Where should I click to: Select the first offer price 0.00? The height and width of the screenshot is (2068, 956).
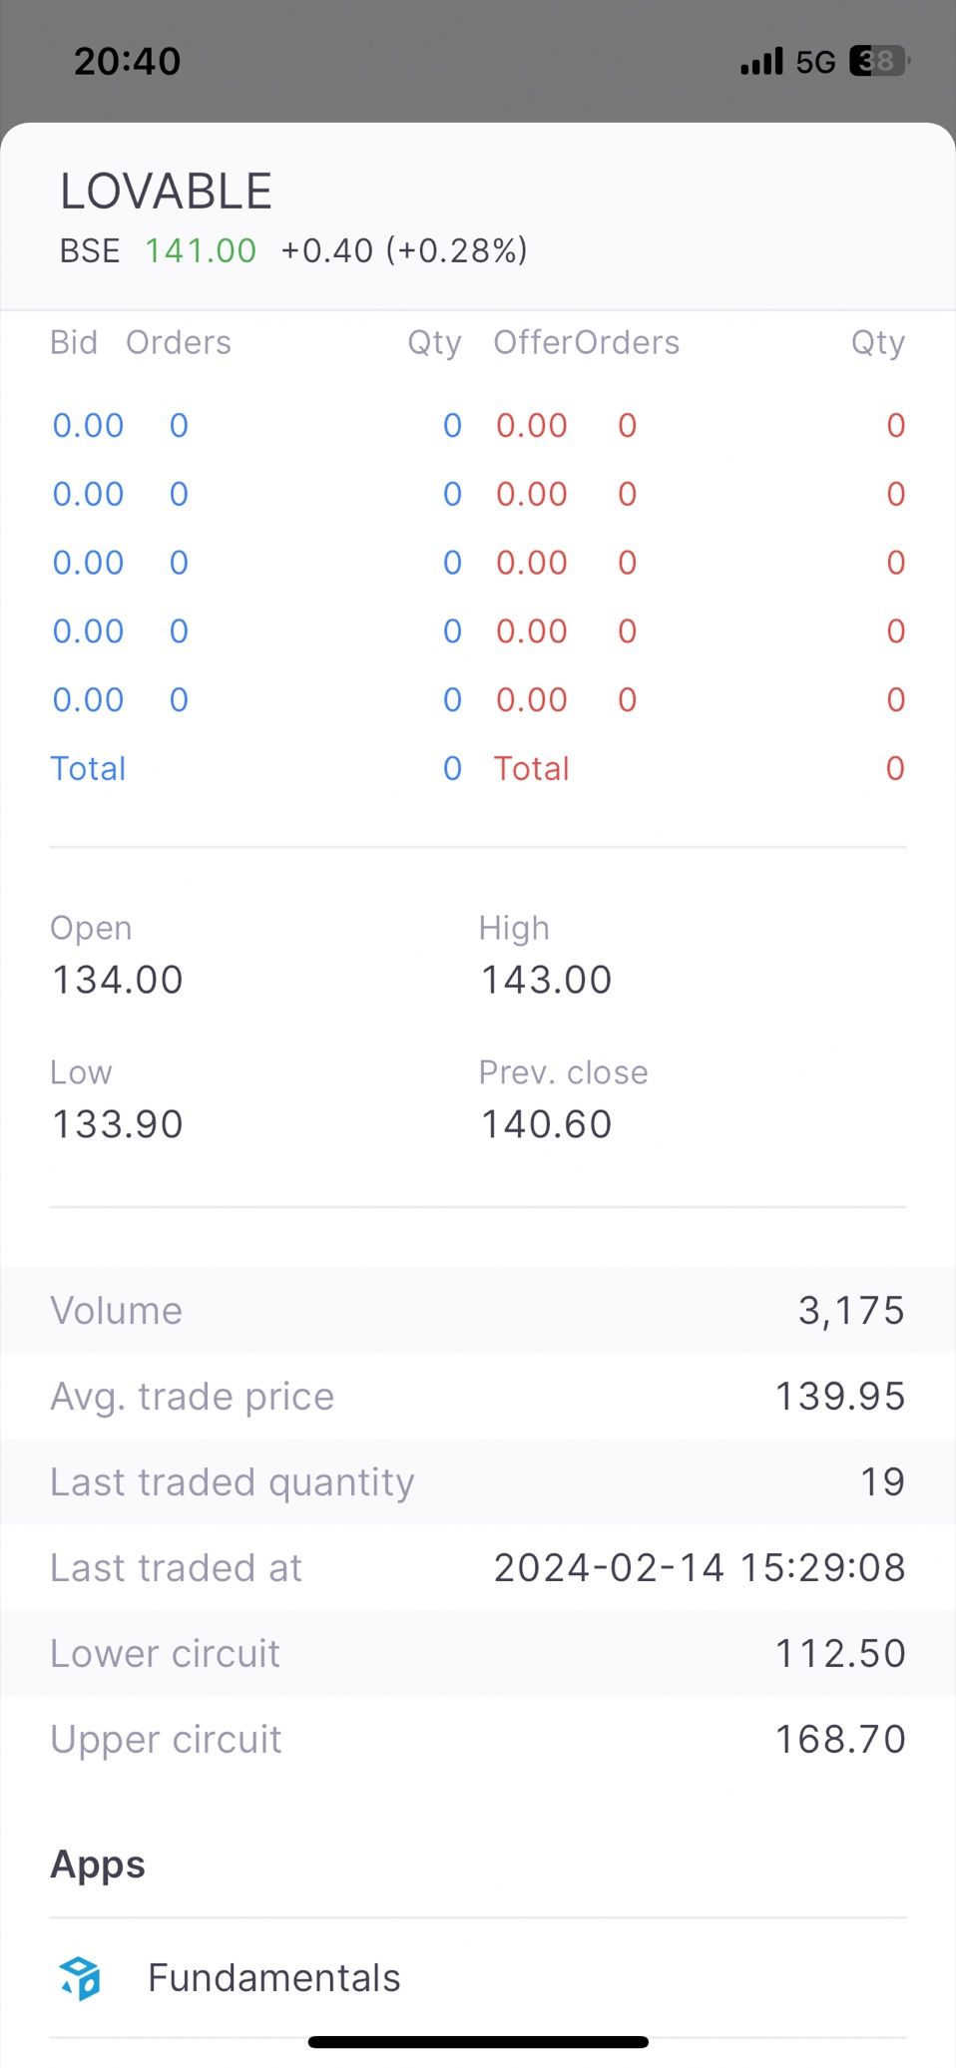pos(532,426)
